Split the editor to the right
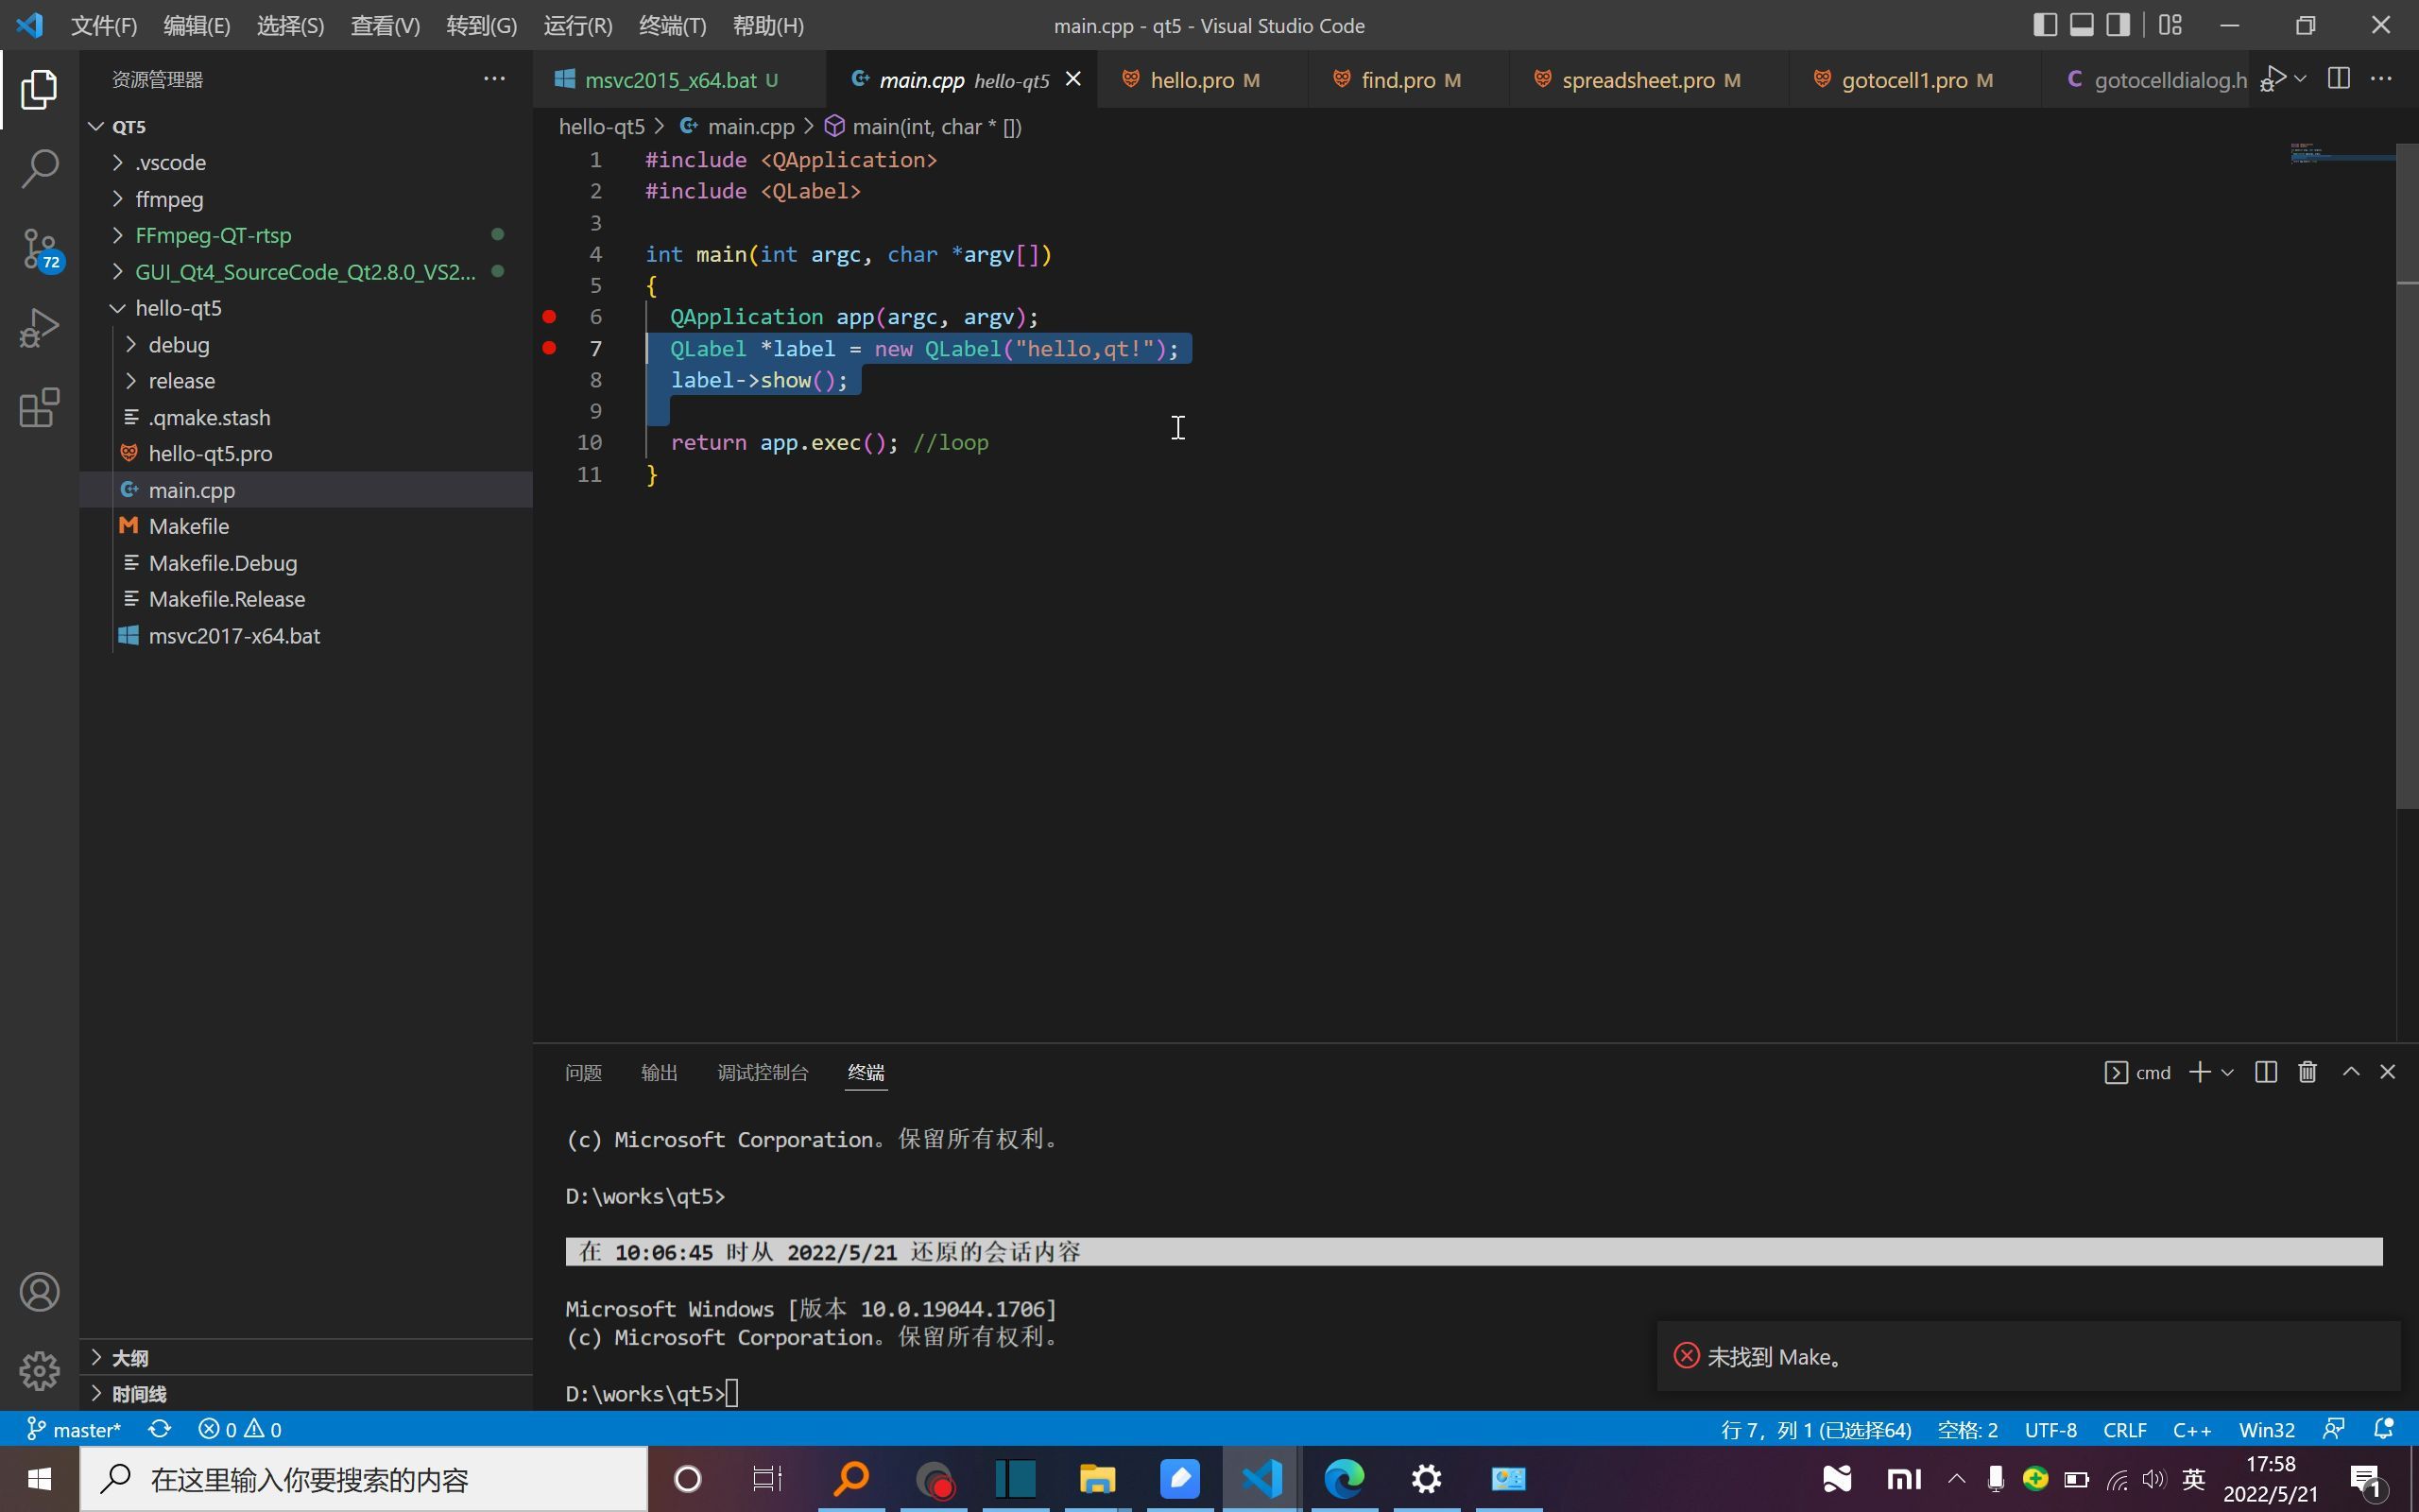The image size is (2419, 1512). click(2338, 79)
